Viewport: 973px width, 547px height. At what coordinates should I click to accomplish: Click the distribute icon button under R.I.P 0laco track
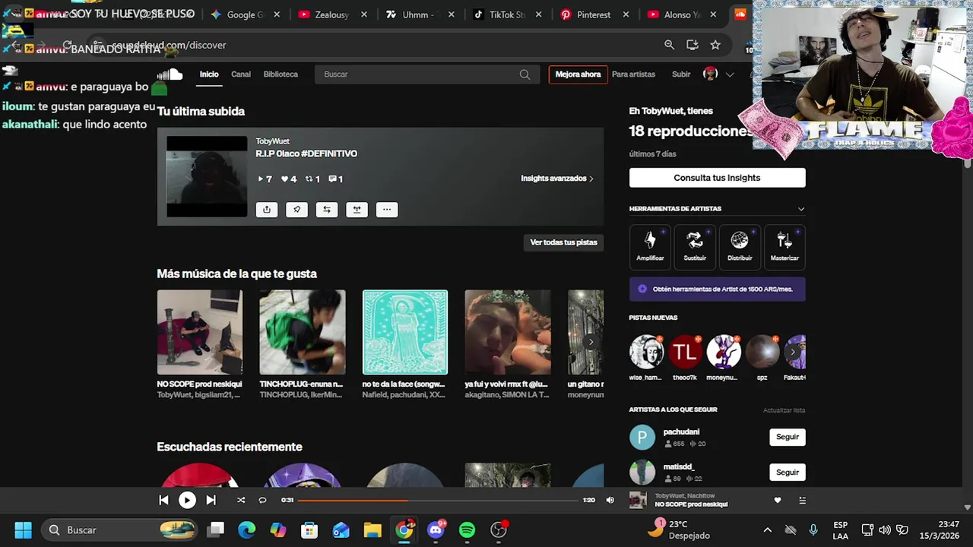[357, 210]
